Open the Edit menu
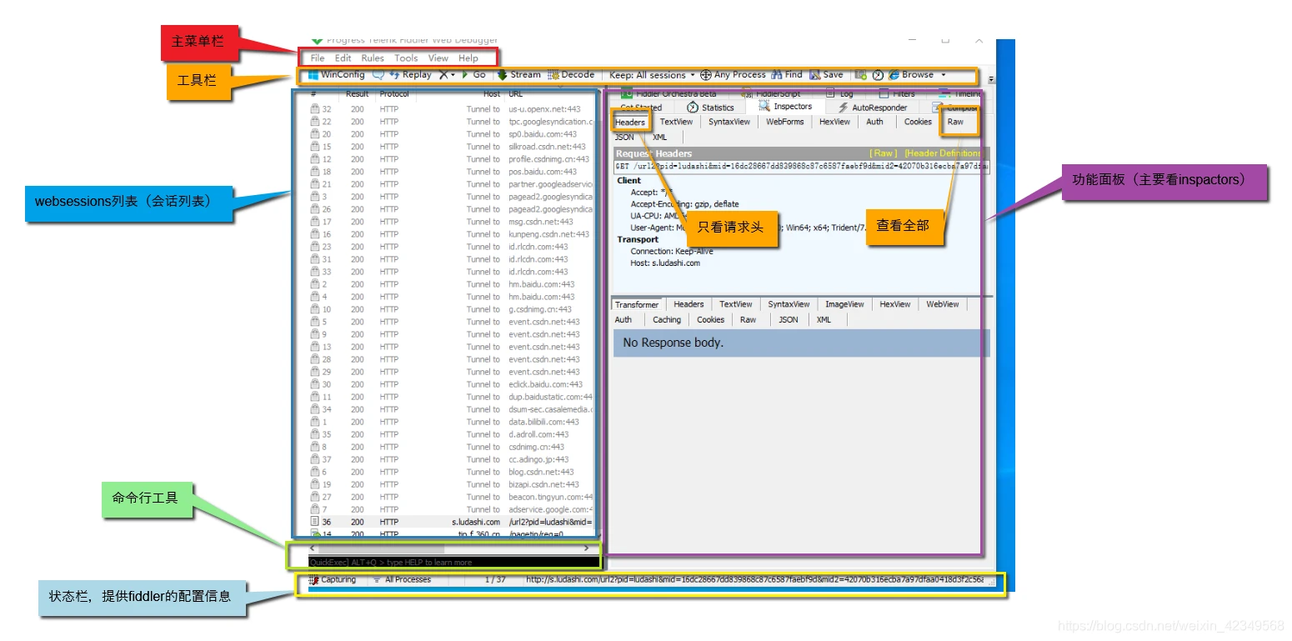This screenshot has width=1292, height=641. coord(343,58)
